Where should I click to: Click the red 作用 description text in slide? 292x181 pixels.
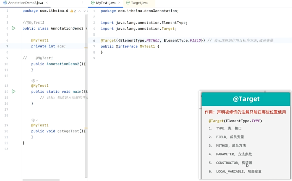pos(245,112)
